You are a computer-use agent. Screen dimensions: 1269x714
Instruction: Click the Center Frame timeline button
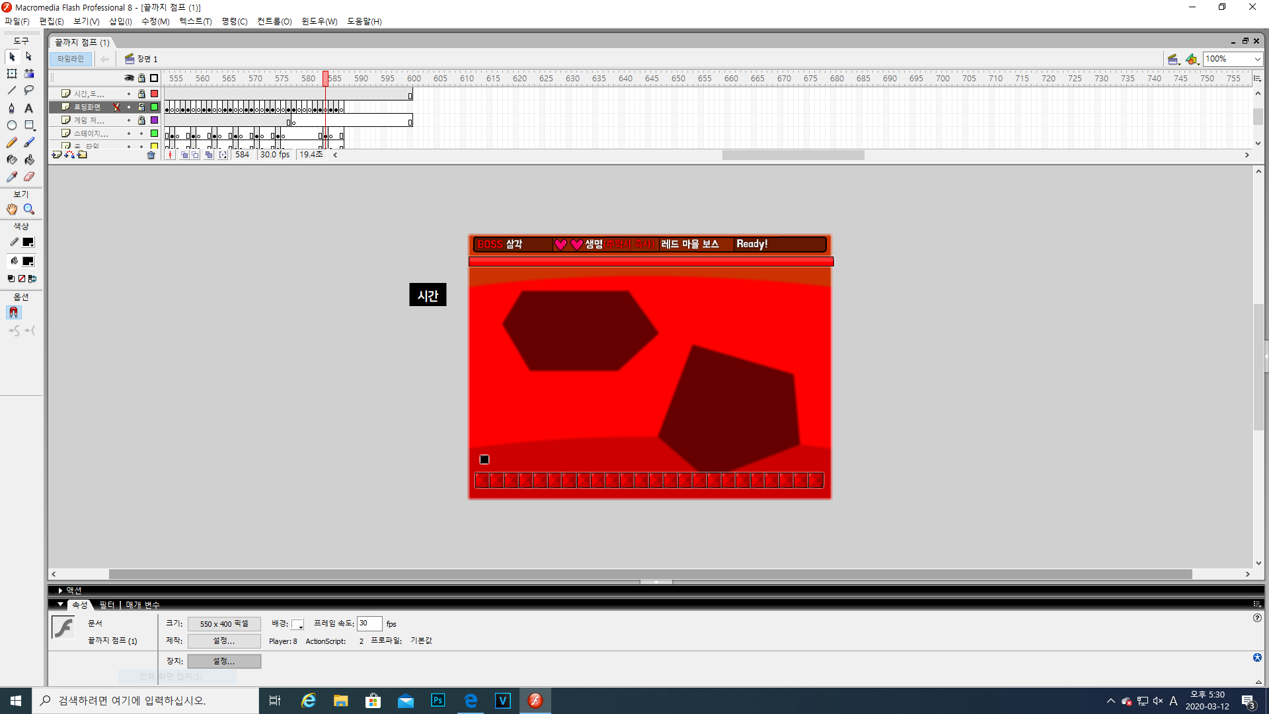(x=171, y=155)
